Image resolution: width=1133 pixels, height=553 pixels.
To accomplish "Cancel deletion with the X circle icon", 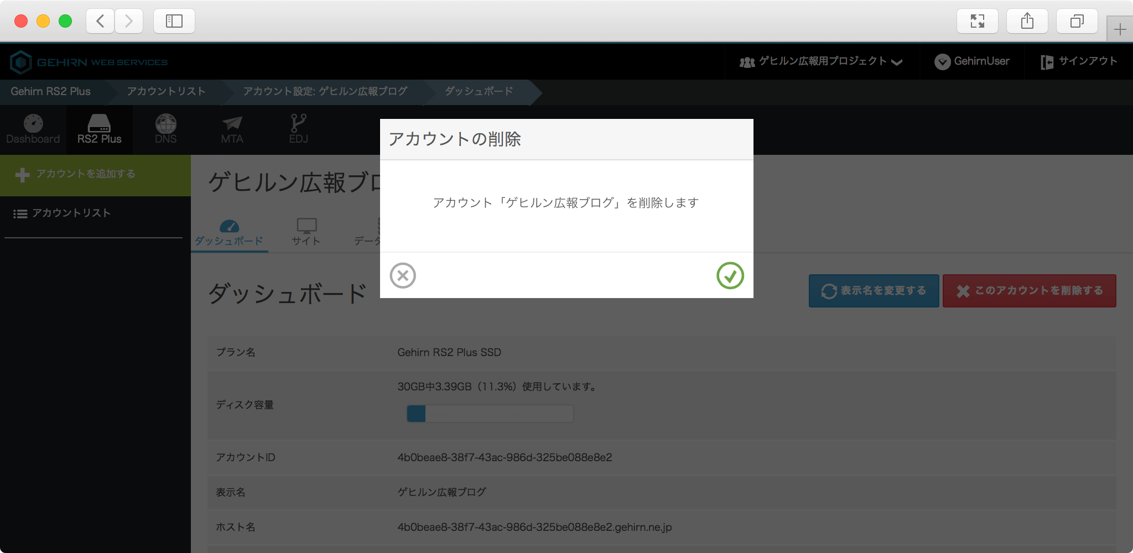I will tap(403, 275).
